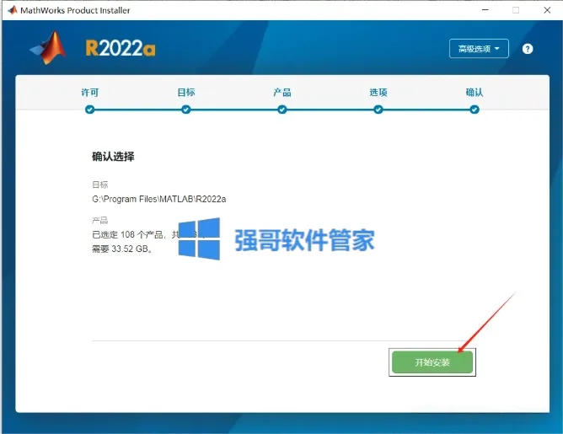Click the 需要 33.52 GB text
The width and height of the screenshot is (563, 434).
pos(122,249)
